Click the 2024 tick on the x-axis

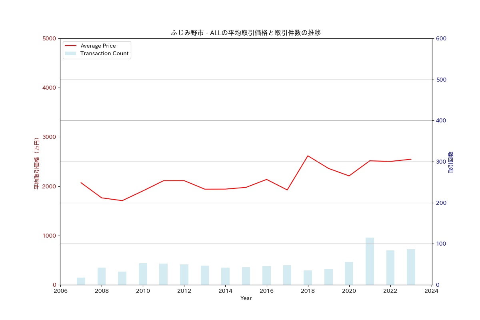432,291
